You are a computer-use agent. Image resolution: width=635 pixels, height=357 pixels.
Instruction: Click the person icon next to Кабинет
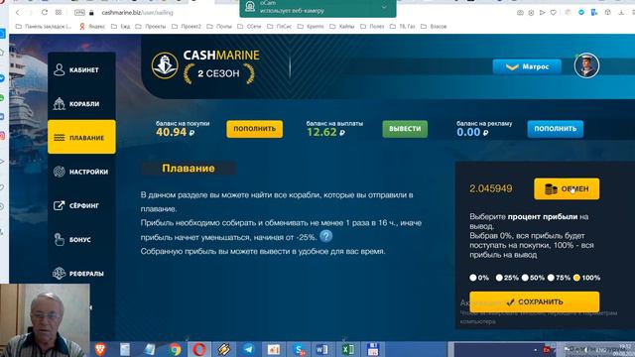pyautogui.click(x=60, y=69)
